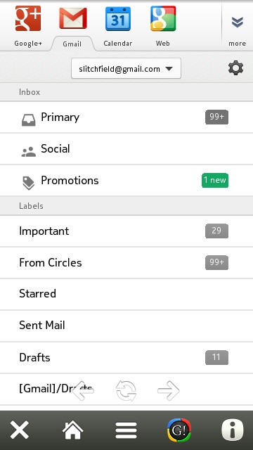Close the app with the X icon
This screenshot has width=253, height=450.
[20, 430]
